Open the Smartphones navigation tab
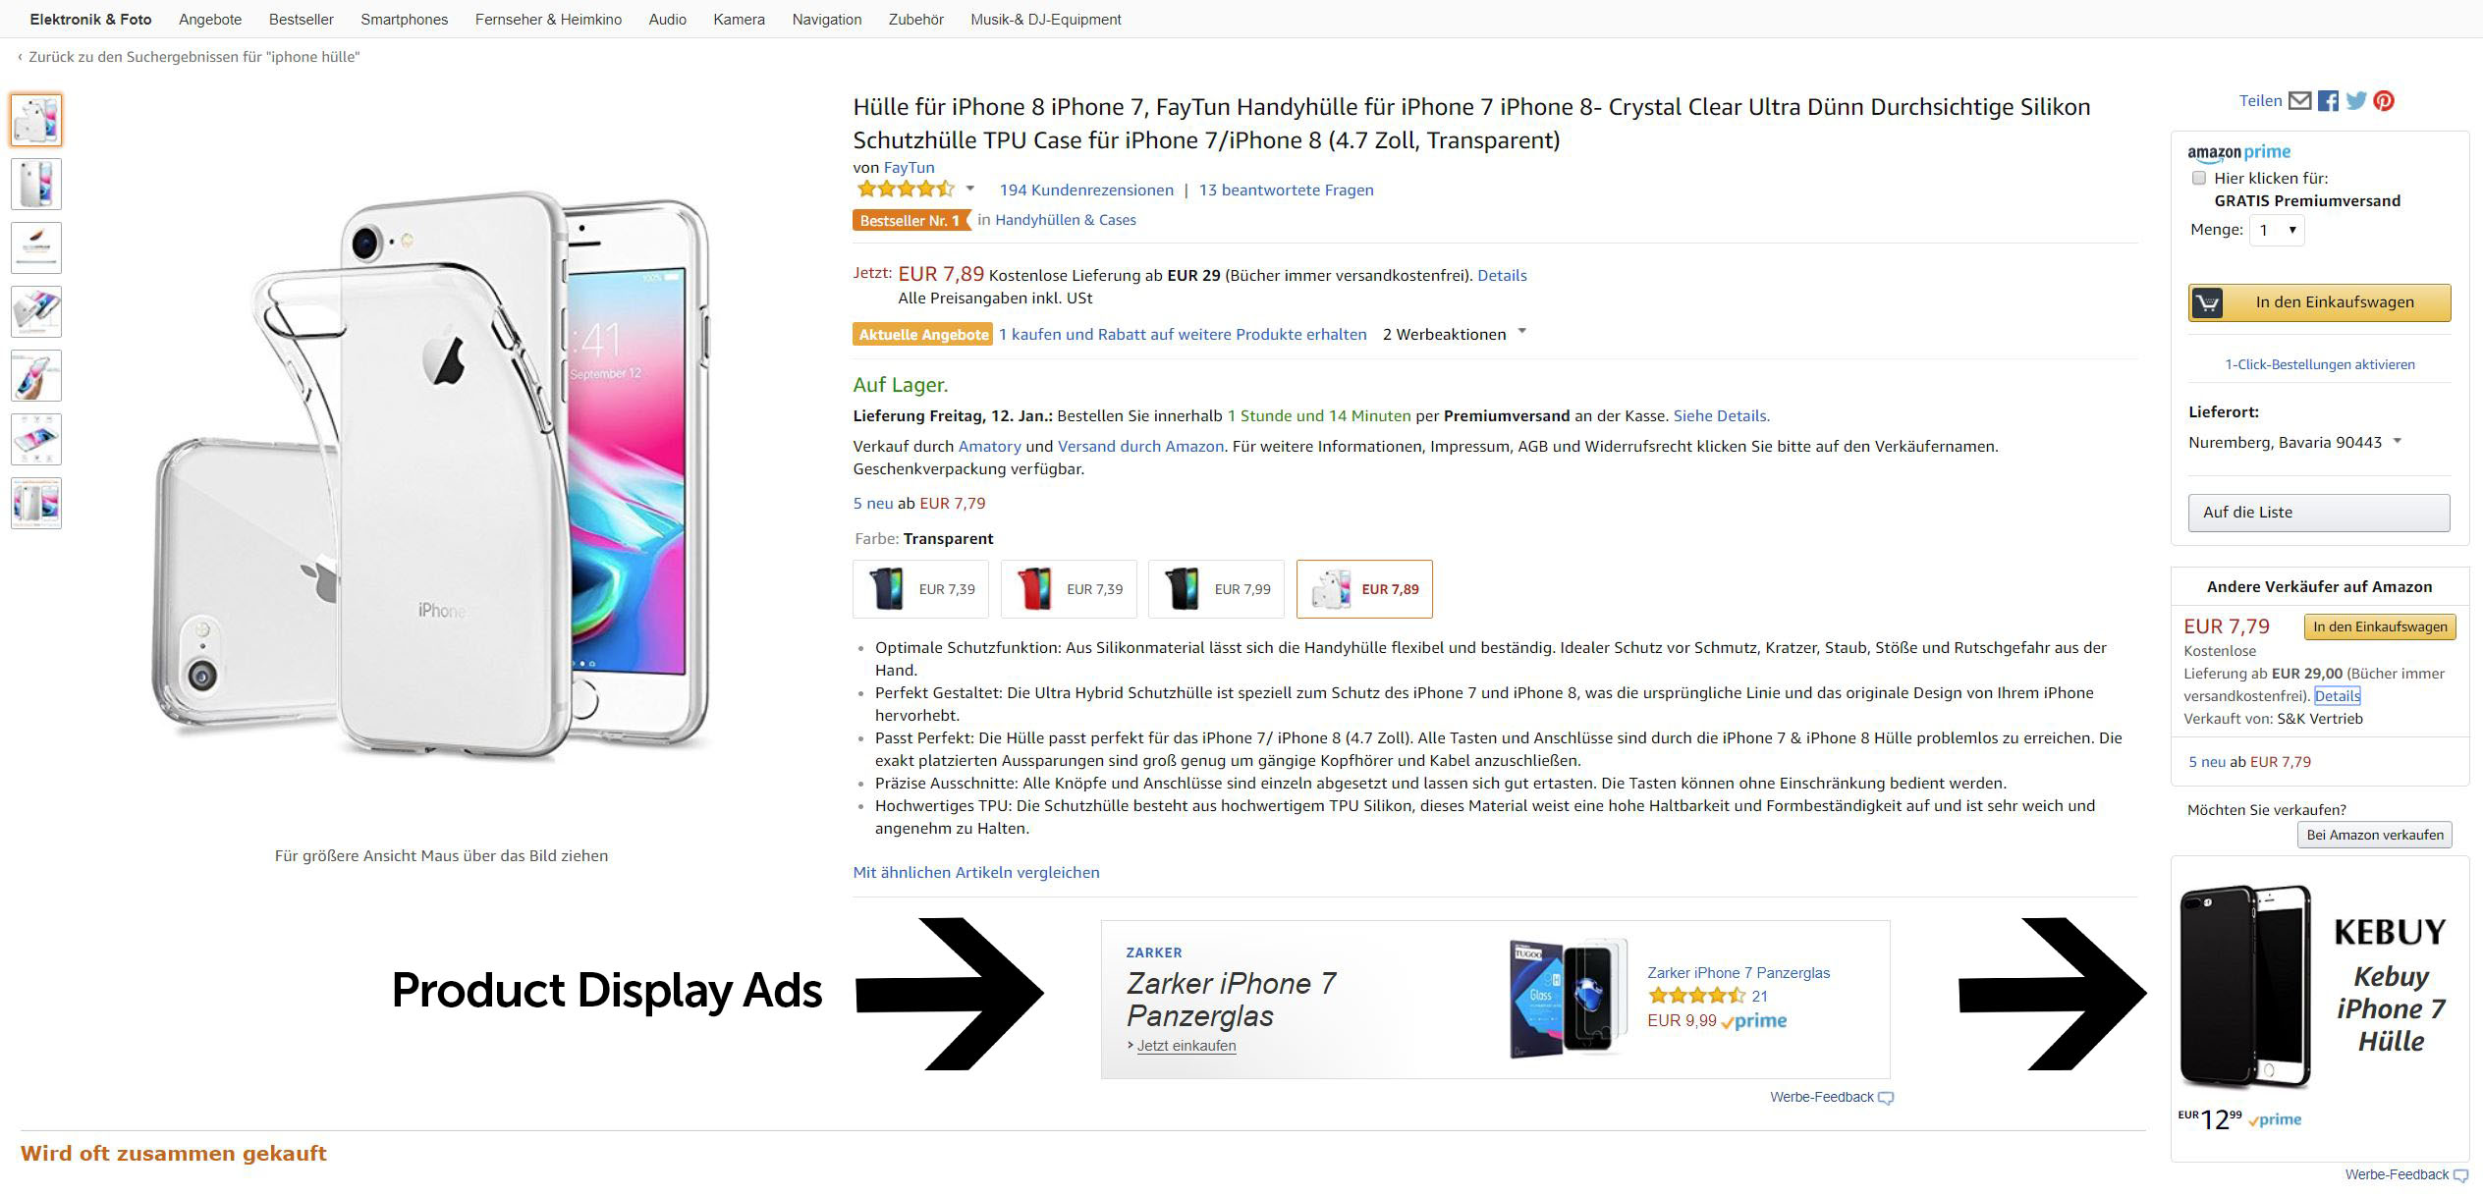The image size is (2483, 1196). click(x=404, y=19)
